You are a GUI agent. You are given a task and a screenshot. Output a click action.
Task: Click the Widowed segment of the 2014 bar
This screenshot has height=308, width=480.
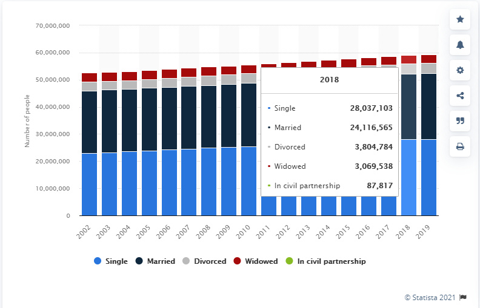pyautogui.click(x=328, y=64)
